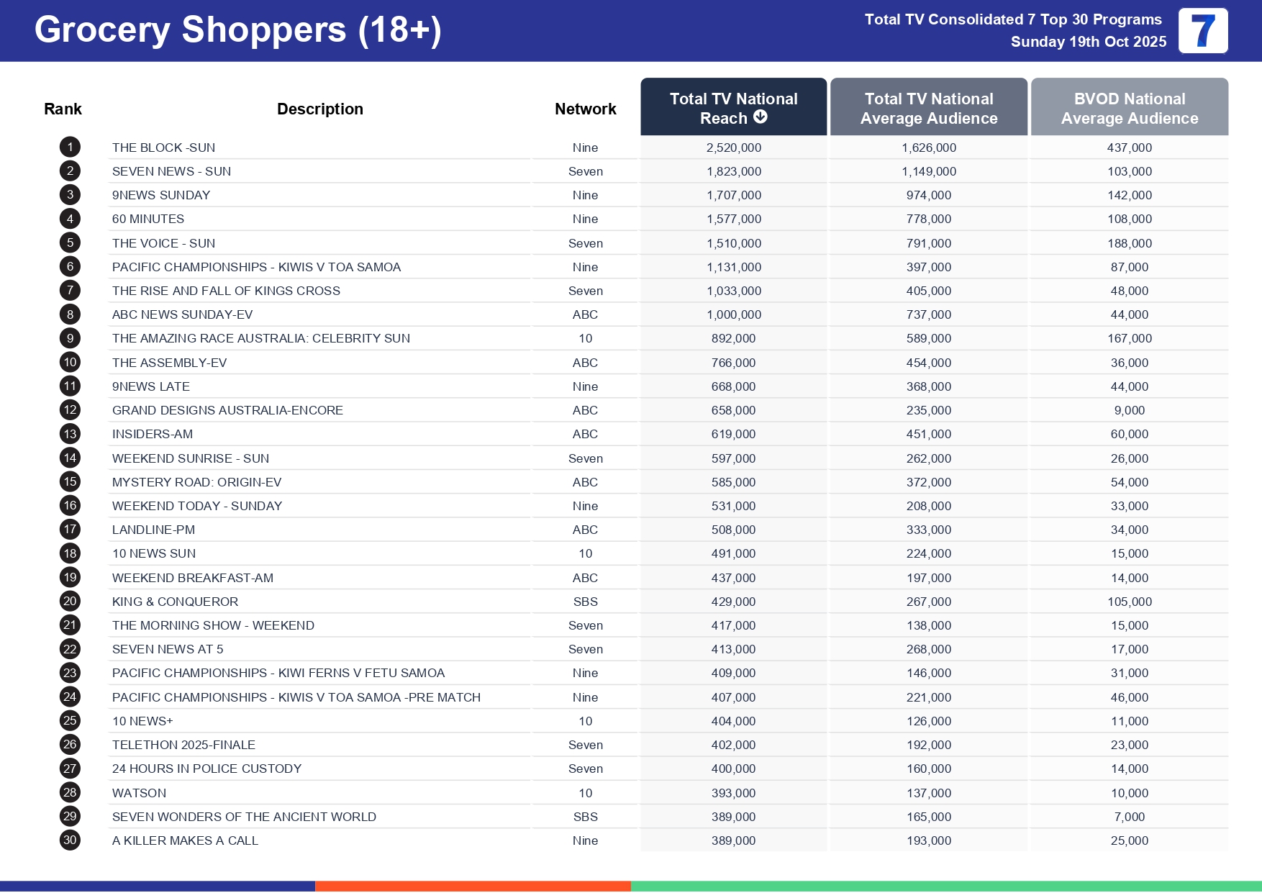
Task: Click the Rank column header
Action: pyautogui.click(x=63, y=109)
